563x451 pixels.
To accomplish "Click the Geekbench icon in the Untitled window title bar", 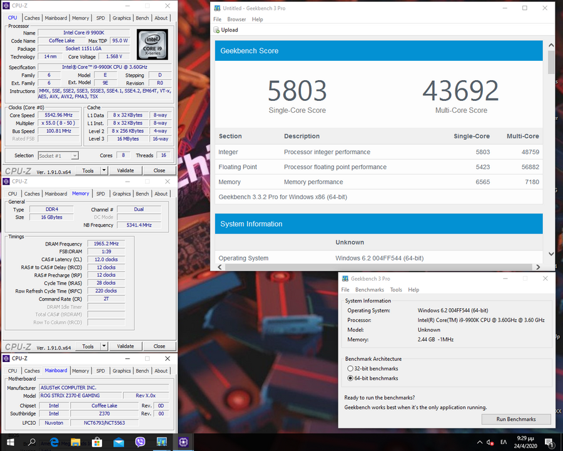I will click(x=217, y=8).
